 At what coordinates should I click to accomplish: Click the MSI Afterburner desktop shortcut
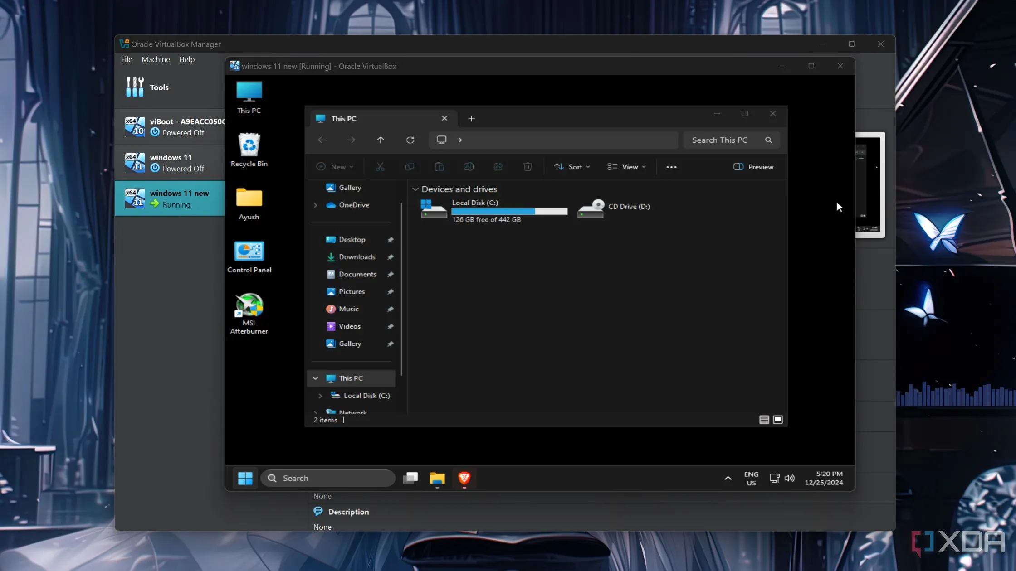coord(249,314)
